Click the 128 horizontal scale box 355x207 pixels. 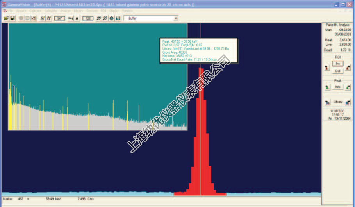point(88,18)
